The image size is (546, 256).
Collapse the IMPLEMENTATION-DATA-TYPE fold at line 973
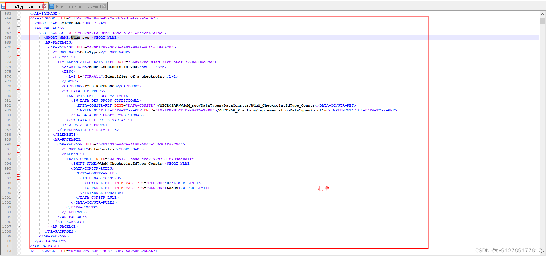point(19,62)
